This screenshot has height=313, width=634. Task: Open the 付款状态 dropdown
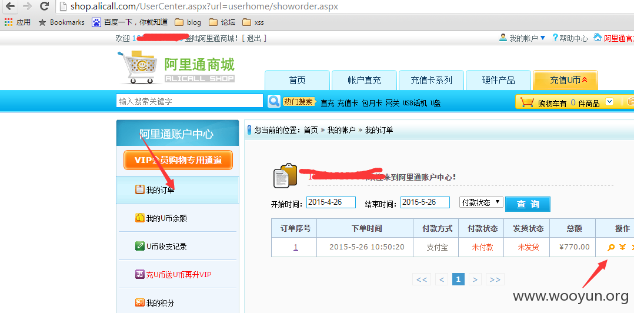(x=481, y=202)
